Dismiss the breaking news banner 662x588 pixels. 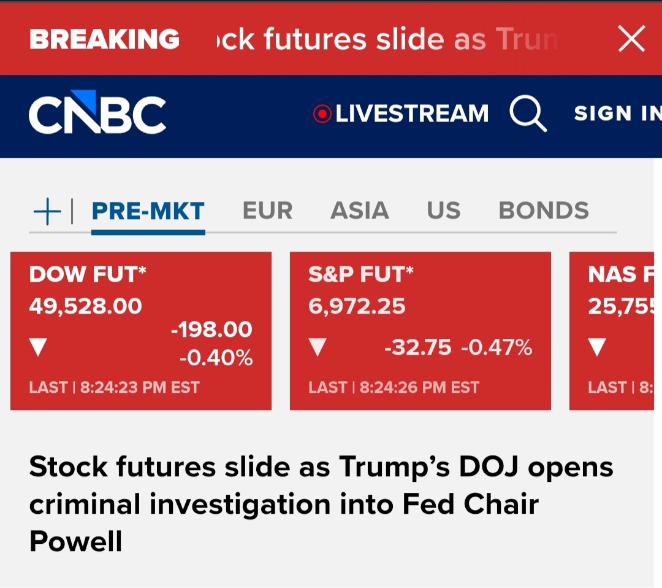pyautogui.click(x=631, y=39)
